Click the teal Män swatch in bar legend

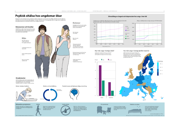[102, 60]
